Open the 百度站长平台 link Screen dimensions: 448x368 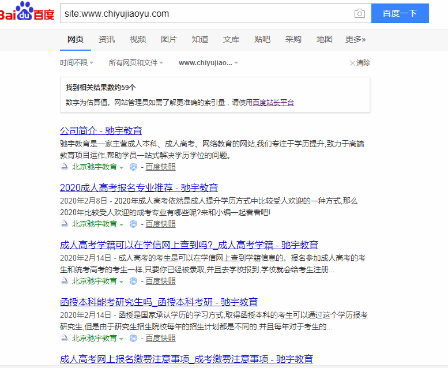point(273,102)
